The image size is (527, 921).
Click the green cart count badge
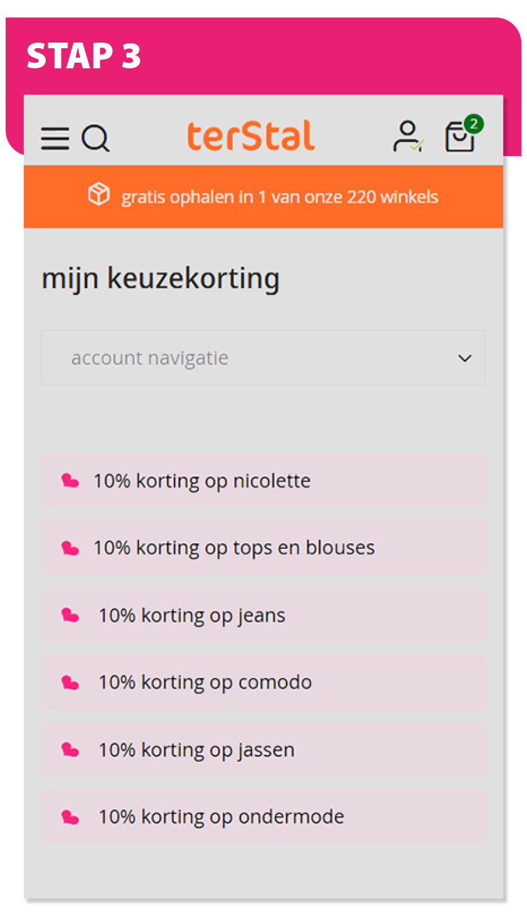[474, 124]
